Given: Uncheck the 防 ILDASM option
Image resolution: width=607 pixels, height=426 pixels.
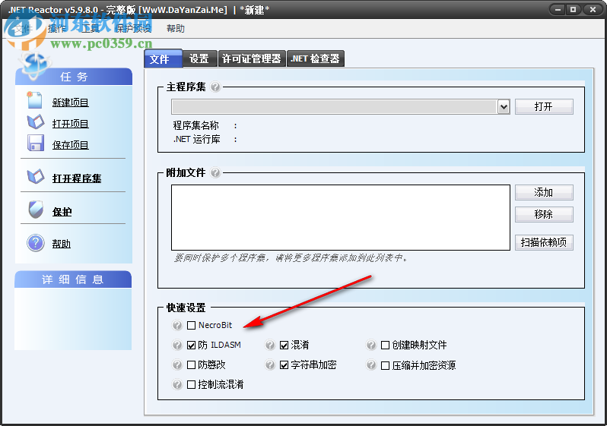Looking at the screenshot, I should click(191, 346).
